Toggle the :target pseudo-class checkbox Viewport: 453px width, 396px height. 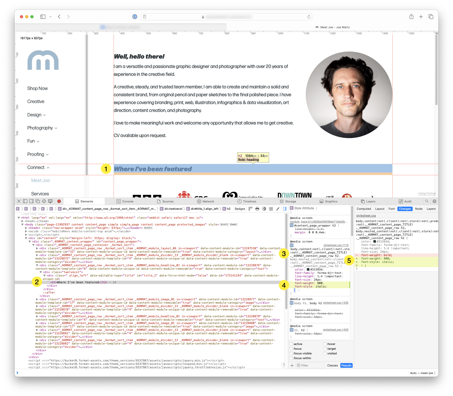(x=325, y=349)
